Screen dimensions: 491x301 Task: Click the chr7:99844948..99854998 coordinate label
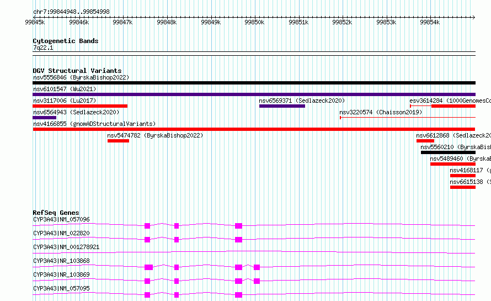[71, 12]
